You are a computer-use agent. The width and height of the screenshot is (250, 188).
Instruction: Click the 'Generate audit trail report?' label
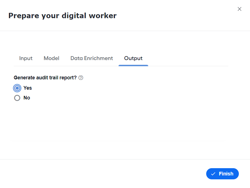[x=45, y=78]
